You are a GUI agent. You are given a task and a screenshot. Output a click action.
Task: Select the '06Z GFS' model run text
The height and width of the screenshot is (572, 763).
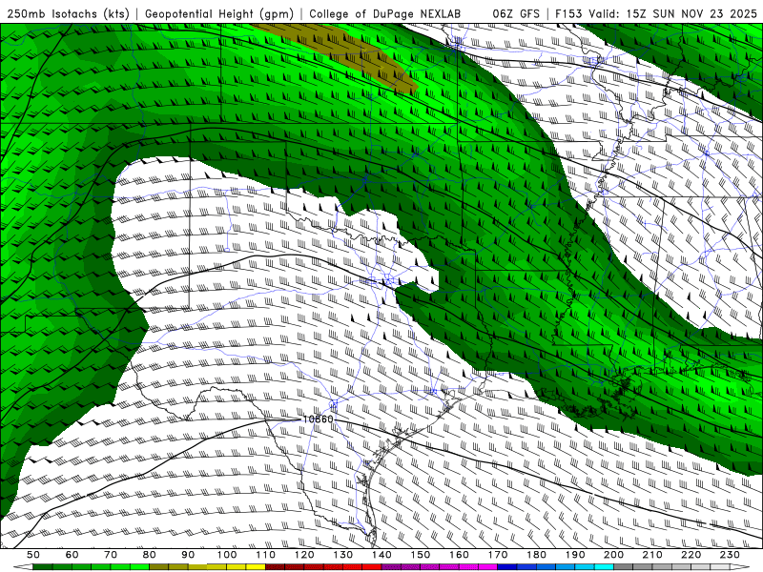[x=516, y=13]
